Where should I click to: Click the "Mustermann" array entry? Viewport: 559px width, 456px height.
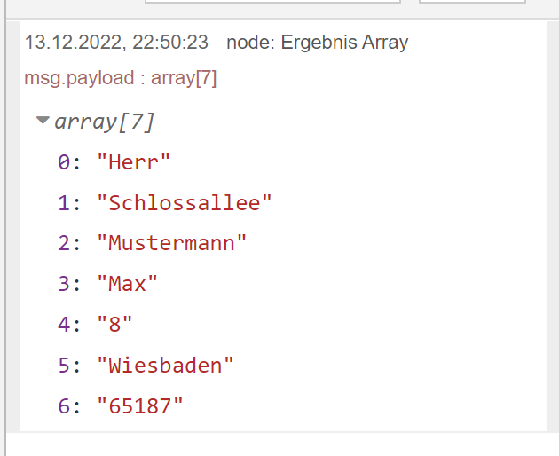172,243
